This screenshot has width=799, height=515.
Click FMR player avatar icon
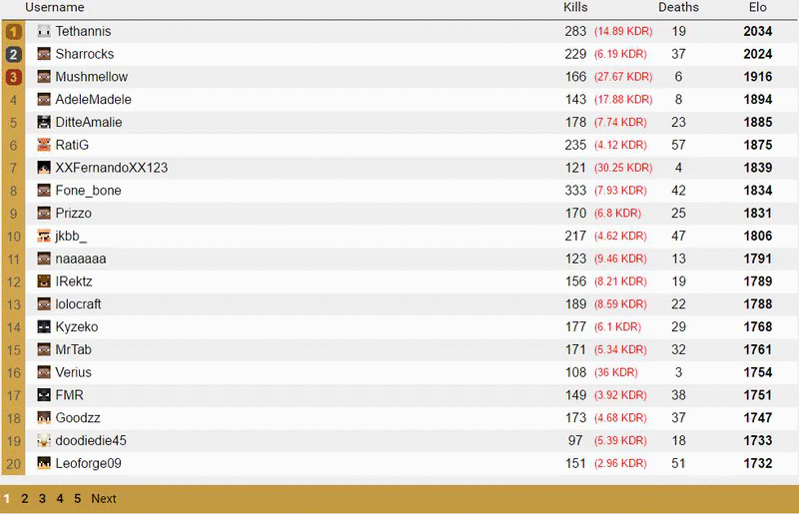point(44,395)
